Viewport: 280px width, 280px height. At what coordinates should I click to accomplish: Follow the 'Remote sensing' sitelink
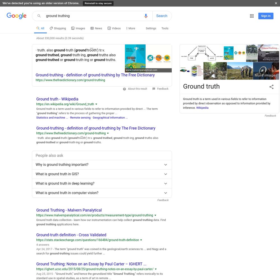tap(80, 118)
